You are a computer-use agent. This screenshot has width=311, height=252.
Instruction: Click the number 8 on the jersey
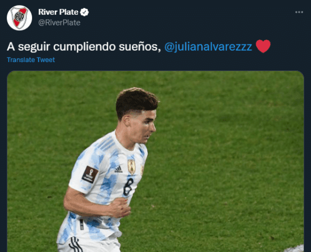point(128,187)
